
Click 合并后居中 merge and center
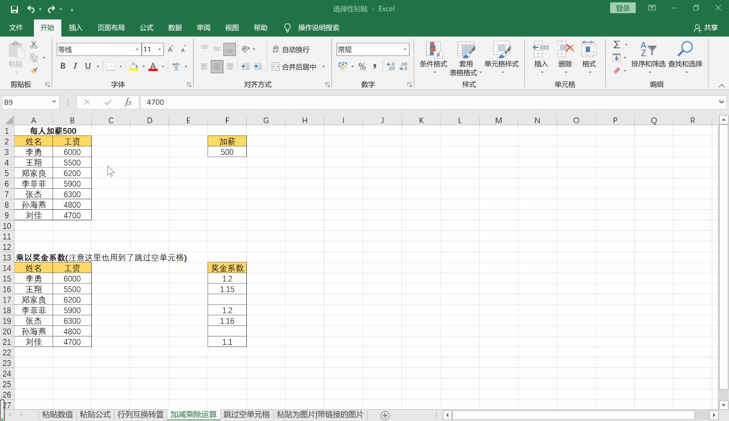[295, 67]
